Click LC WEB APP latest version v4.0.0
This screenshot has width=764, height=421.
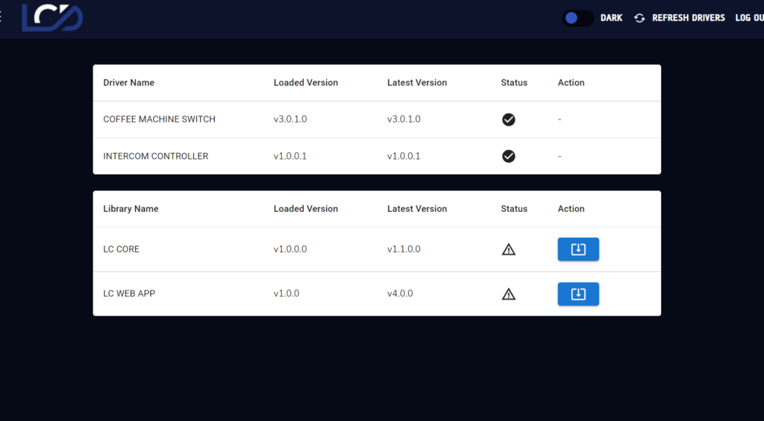tap(400, 294)
